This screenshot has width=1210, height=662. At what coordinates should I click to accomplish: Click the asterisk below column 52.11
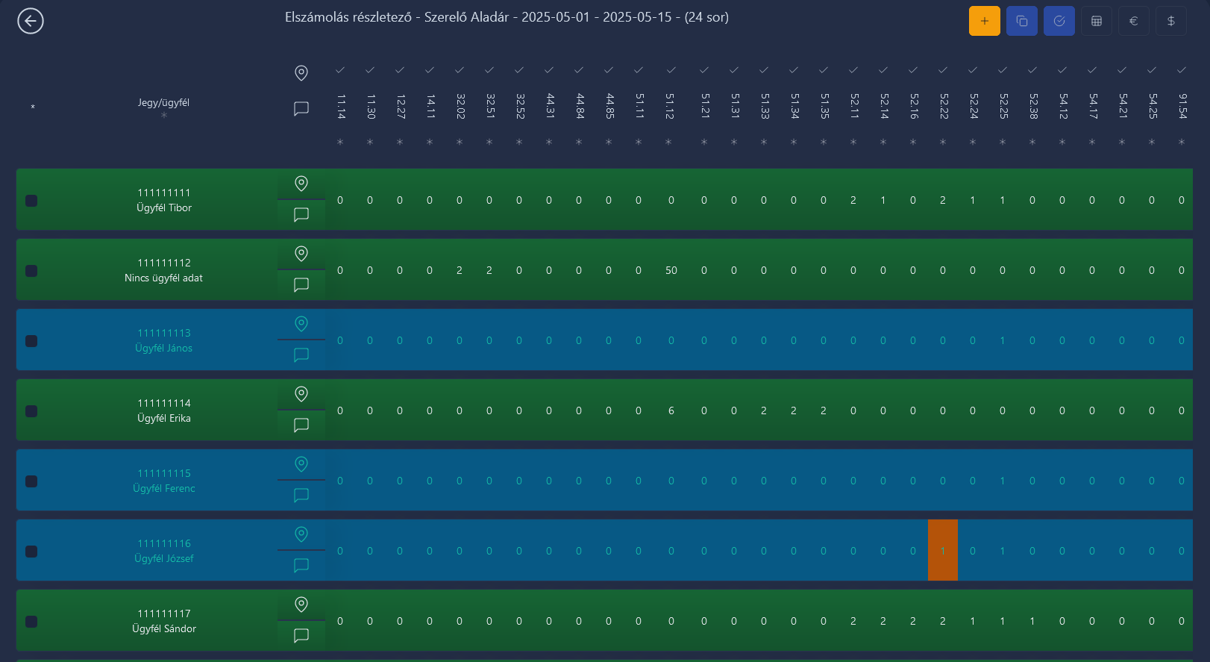853,142
